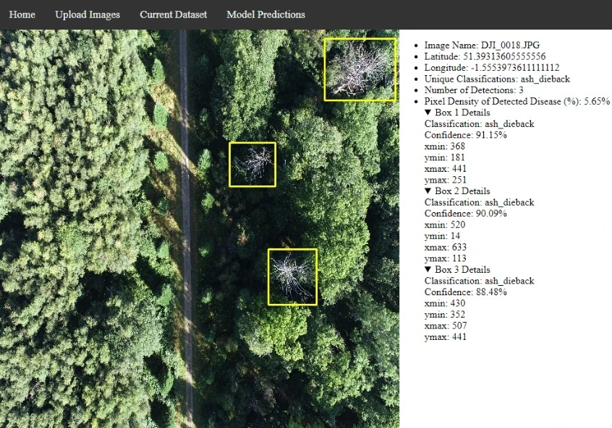Click the xmax: 633 value

(446, 248)
